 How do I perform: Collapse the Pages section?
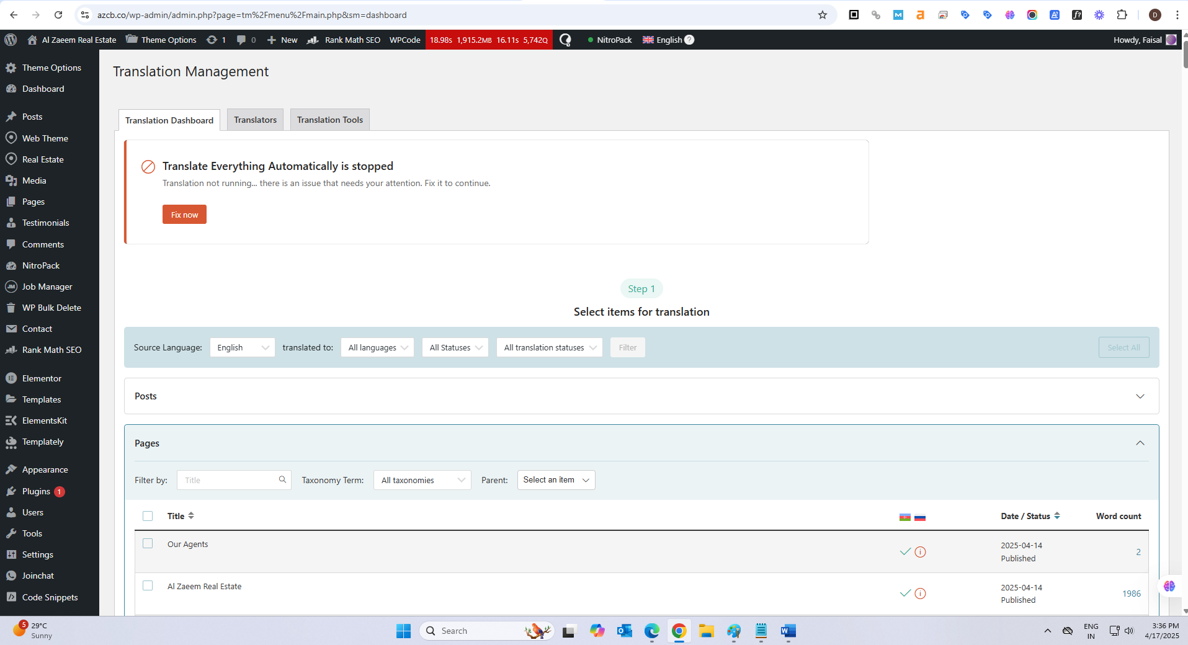(x=1140, y=443)
